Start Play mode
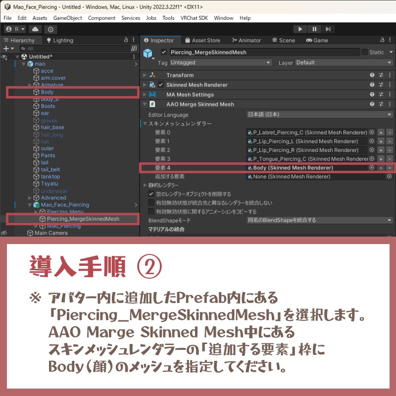Screen dimensions: 396x396 click(x=300, y=29)
